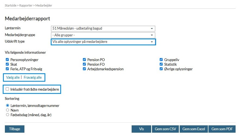This screenshot has height=140, width=241.
Task: Click the Gem som PDF button
Action: pyautogui.click(x=222, y=129)
